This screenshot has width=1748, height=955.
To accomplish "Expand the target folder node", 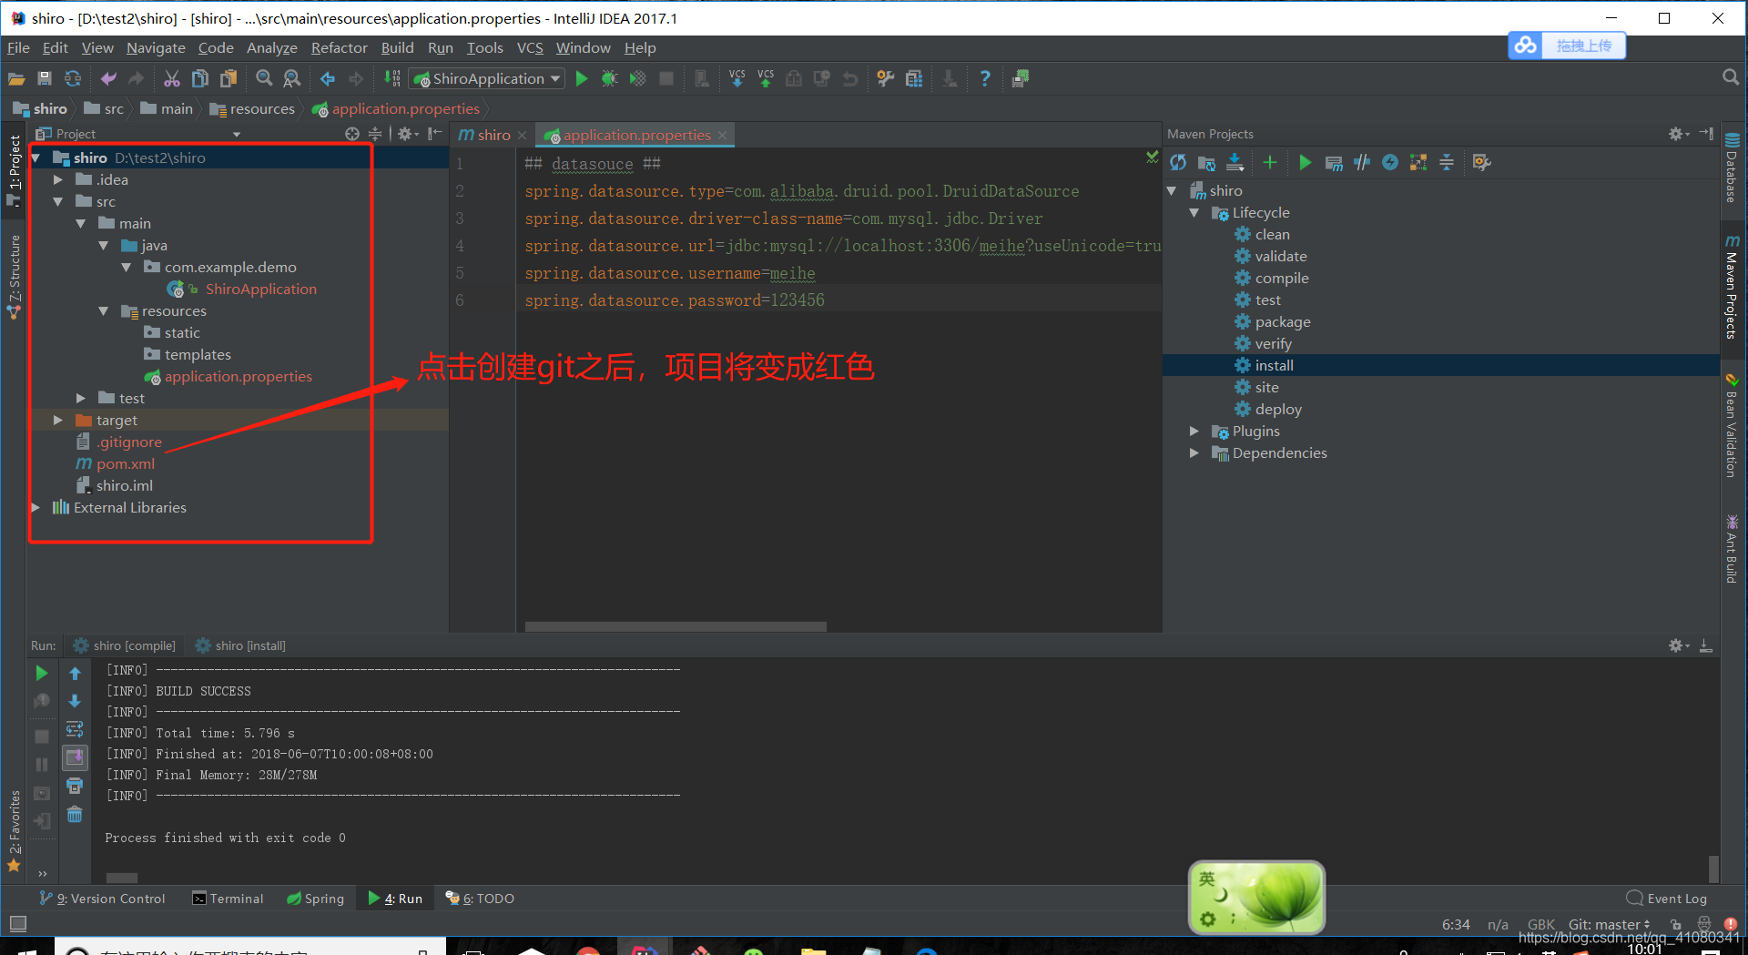I will tap(57, 421).
